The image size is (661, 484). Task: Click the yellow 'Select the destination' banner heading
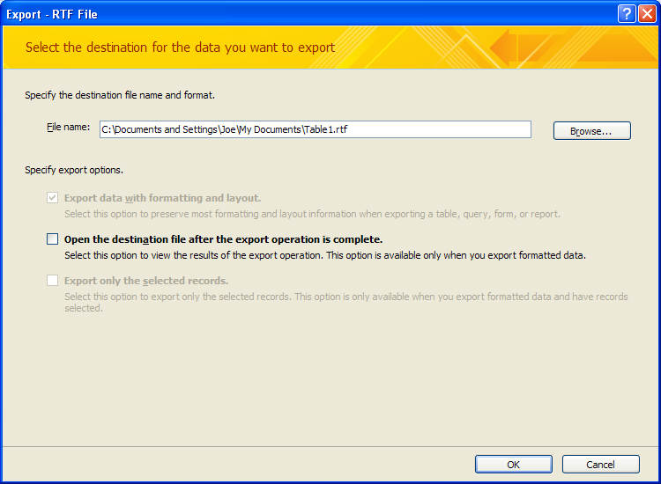click(x=181, y=48)
